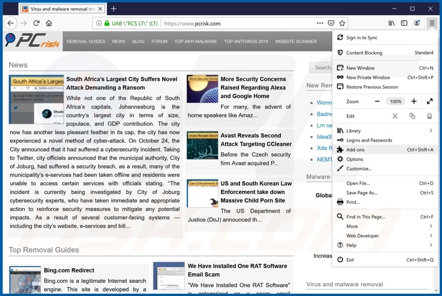Close the Virus and malware removal tab
This screenshot has height=296, width=442.
[100, 9]
